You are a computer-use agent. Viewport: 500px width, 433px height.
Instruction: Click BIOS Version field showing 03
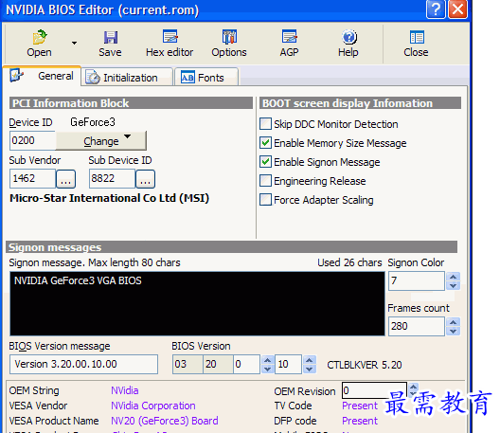tap(187, 364)
